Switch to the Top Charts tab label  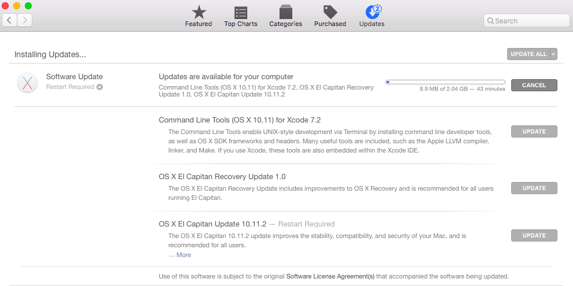click(x=241, y=24)
